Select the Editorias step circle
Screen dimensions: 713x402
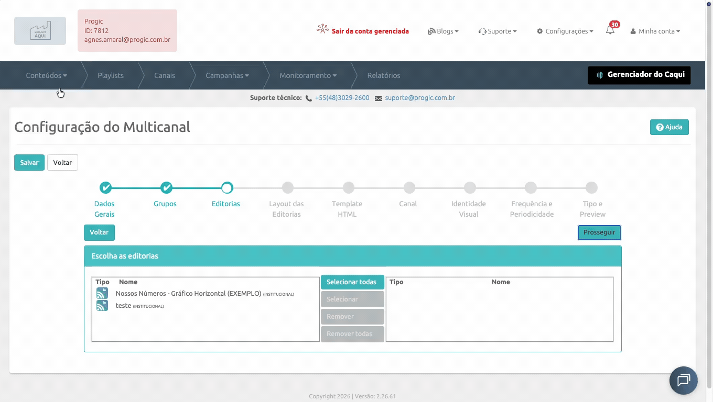pos(227,187)
